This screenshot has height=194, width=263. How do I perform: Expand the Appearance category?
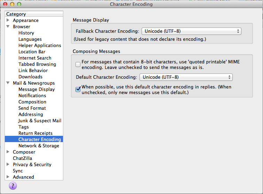8,20
